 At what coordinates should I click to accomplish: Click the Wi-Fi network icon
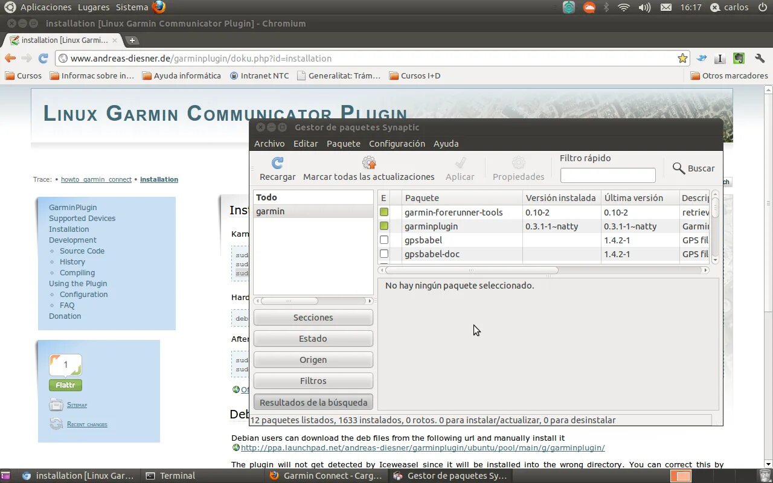pyautogui.click(x=624, y=7)
